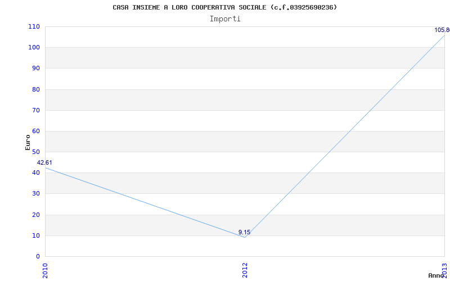Click the 2012 x-axis year label
Viewport: 450px width, 281px height.
coord(245,270)
